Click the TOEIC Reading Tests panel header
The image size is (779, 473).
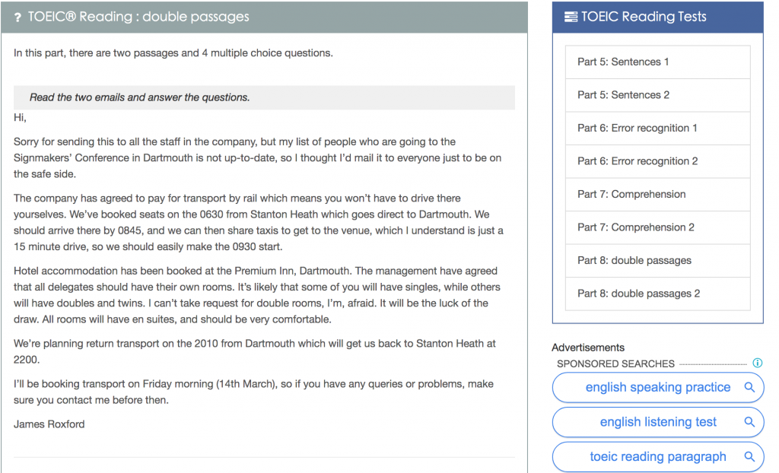click(x=657, y=17)
